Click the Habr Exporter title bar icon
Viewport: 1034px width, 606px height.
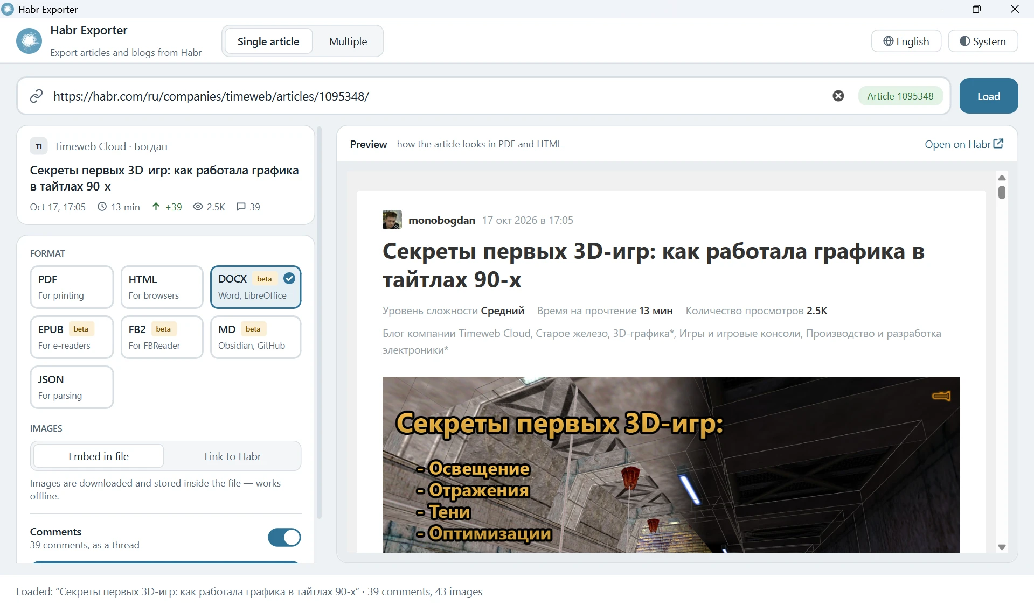click(x=8, y=9)
